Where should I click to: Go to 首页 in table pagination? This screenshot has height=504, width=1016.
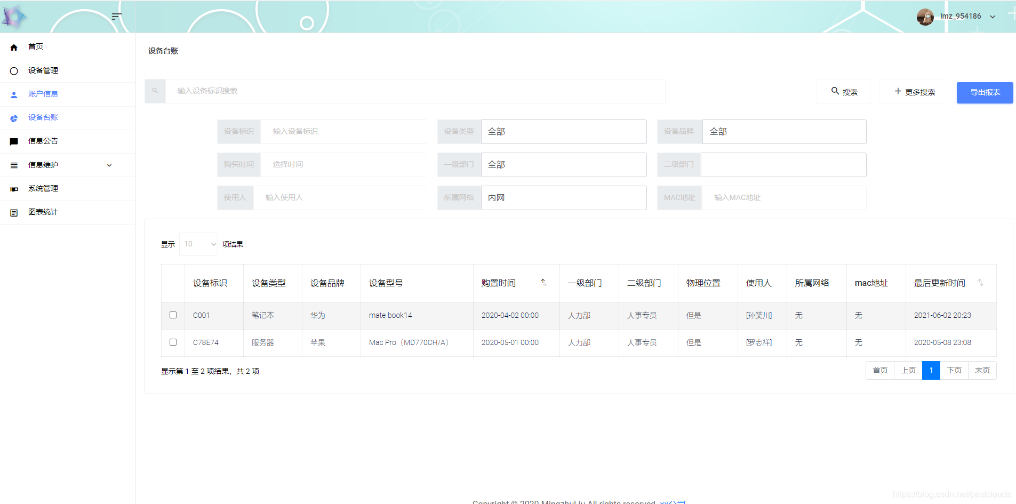(880, 370)
